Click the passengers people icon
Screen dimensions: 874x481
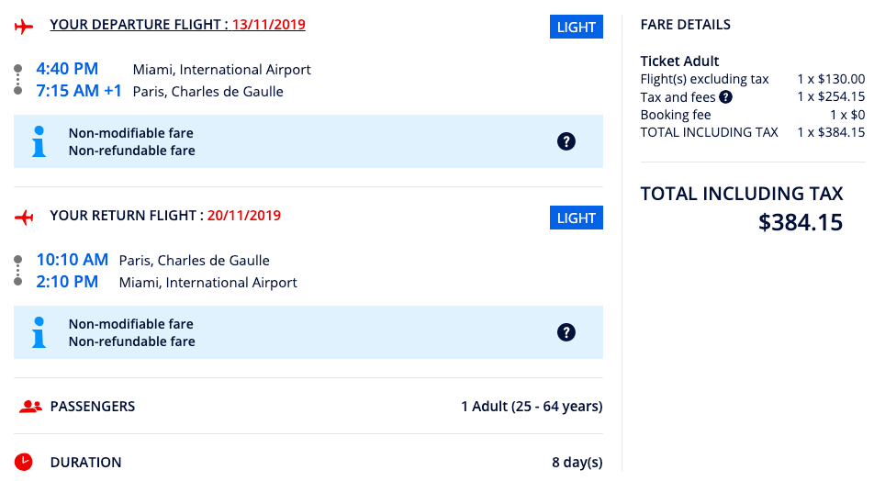click(x=30, y=407)
